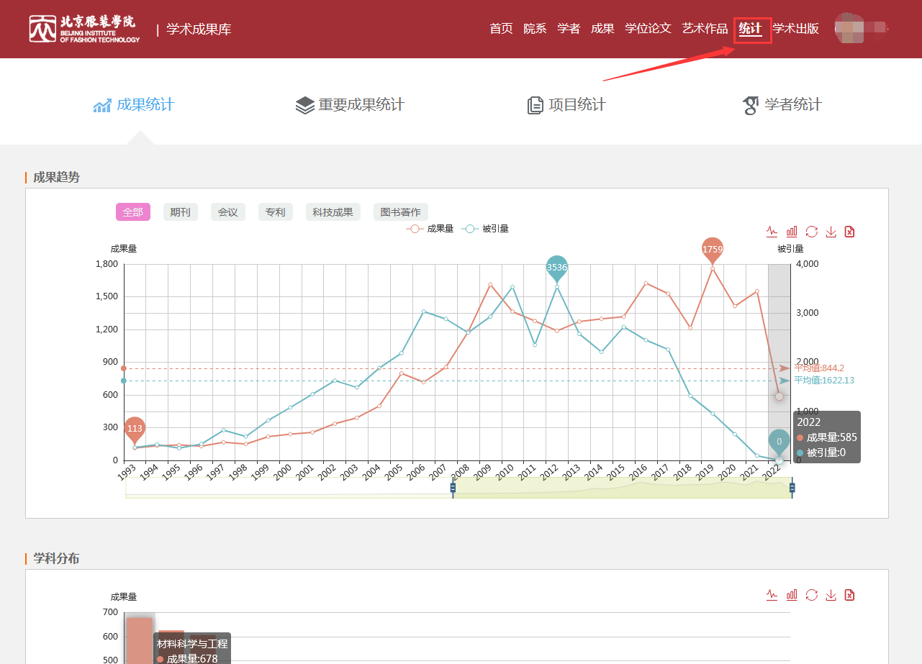Select the 图书著作 filter

401,212
